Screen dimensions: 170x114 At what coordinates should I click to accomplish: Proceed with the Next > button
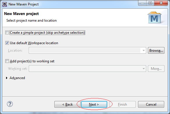(94, 104)
